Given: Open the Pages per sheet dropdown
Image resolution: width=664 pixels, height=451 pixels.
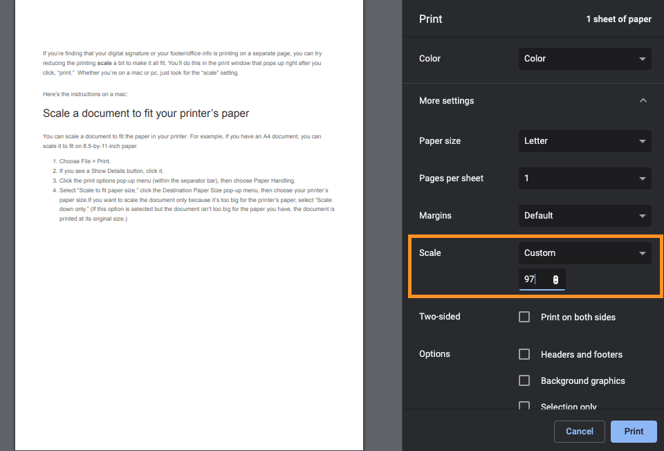Looking at the screenshot, I should coord(585,178).
